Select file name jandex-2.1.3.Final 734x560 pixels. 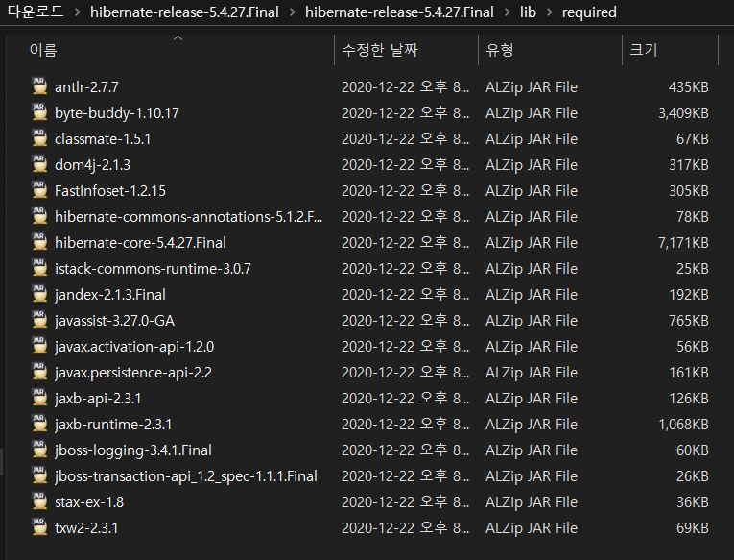[110, 295]
